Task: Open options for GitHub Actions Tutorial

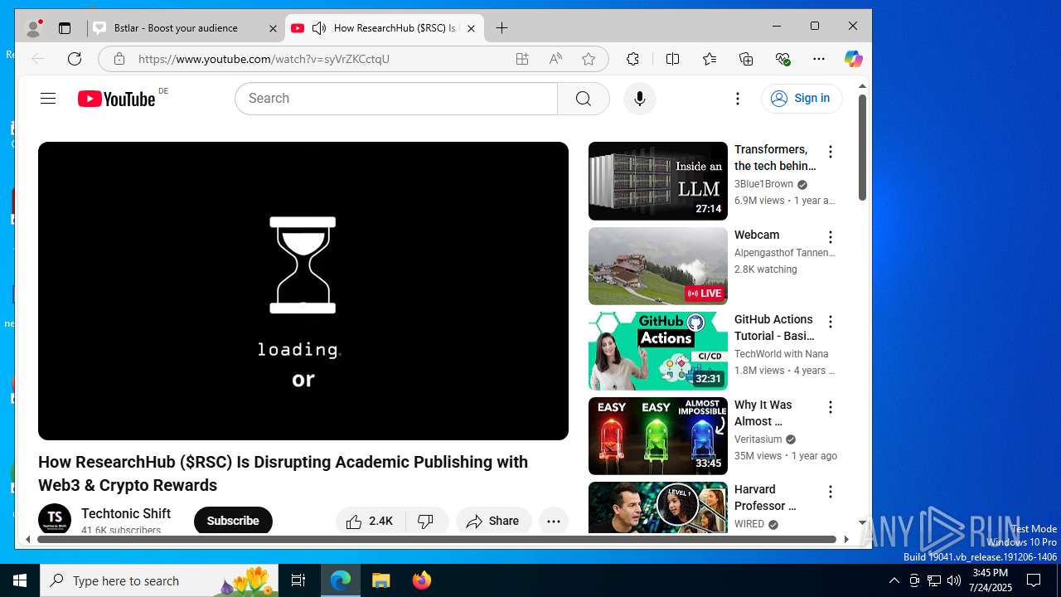Action: pos(830,322)
